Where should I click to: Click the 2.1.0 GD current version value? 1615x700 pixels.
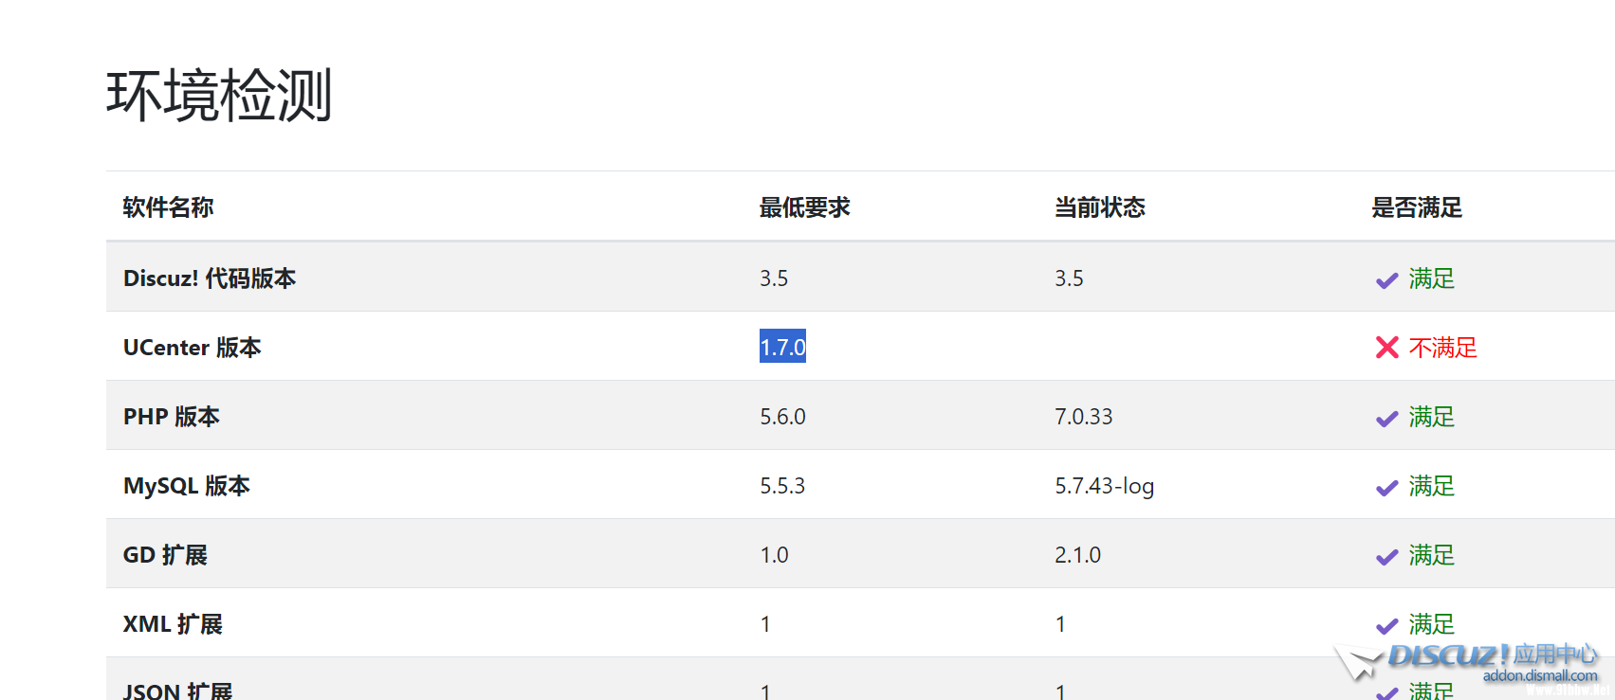pyautogui.click(x=1077, y=555)
